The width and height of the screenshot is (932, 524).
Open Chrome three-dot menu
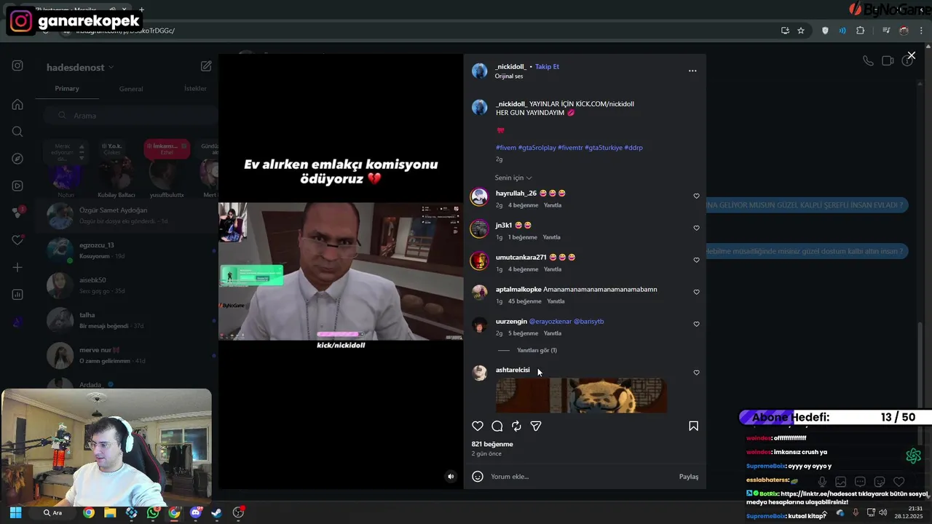[x=922, y=31]
